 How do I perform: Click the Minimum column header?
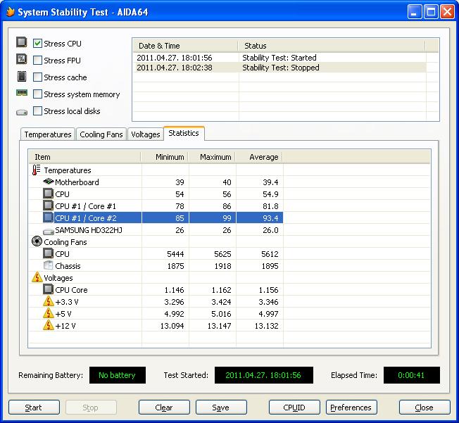point(165,157)
